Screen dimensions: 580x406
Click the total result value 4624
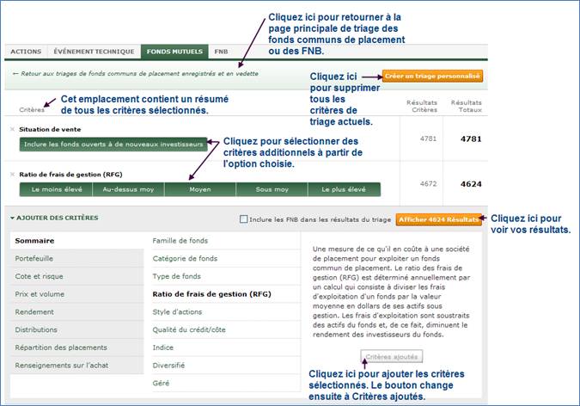coord(471,184)
